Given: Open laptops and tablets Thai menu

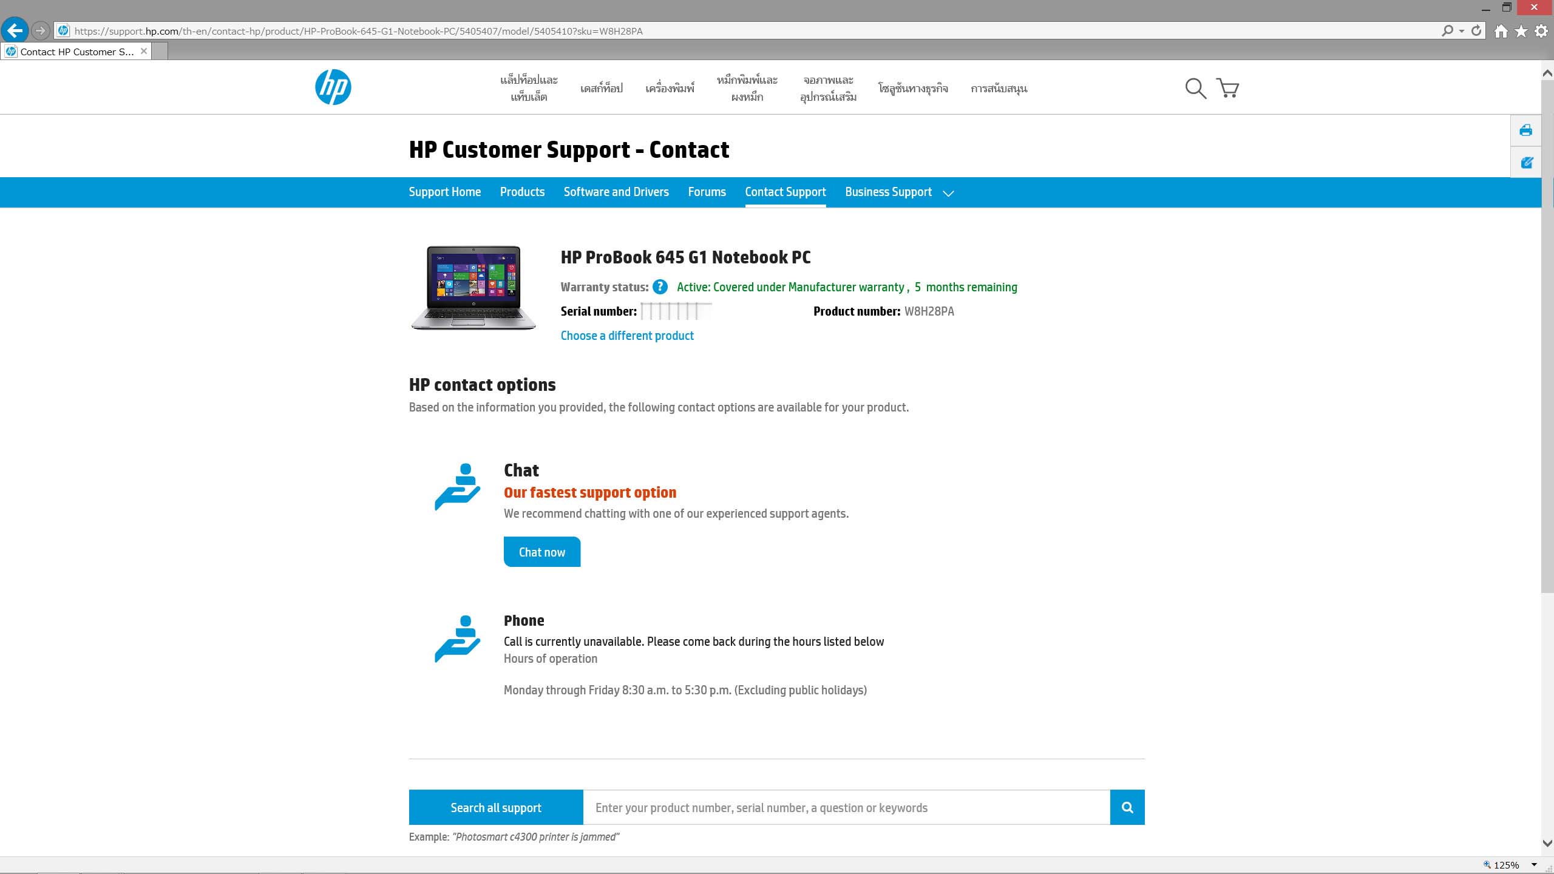Looking at the screenshot, I should tap(529, 88).
